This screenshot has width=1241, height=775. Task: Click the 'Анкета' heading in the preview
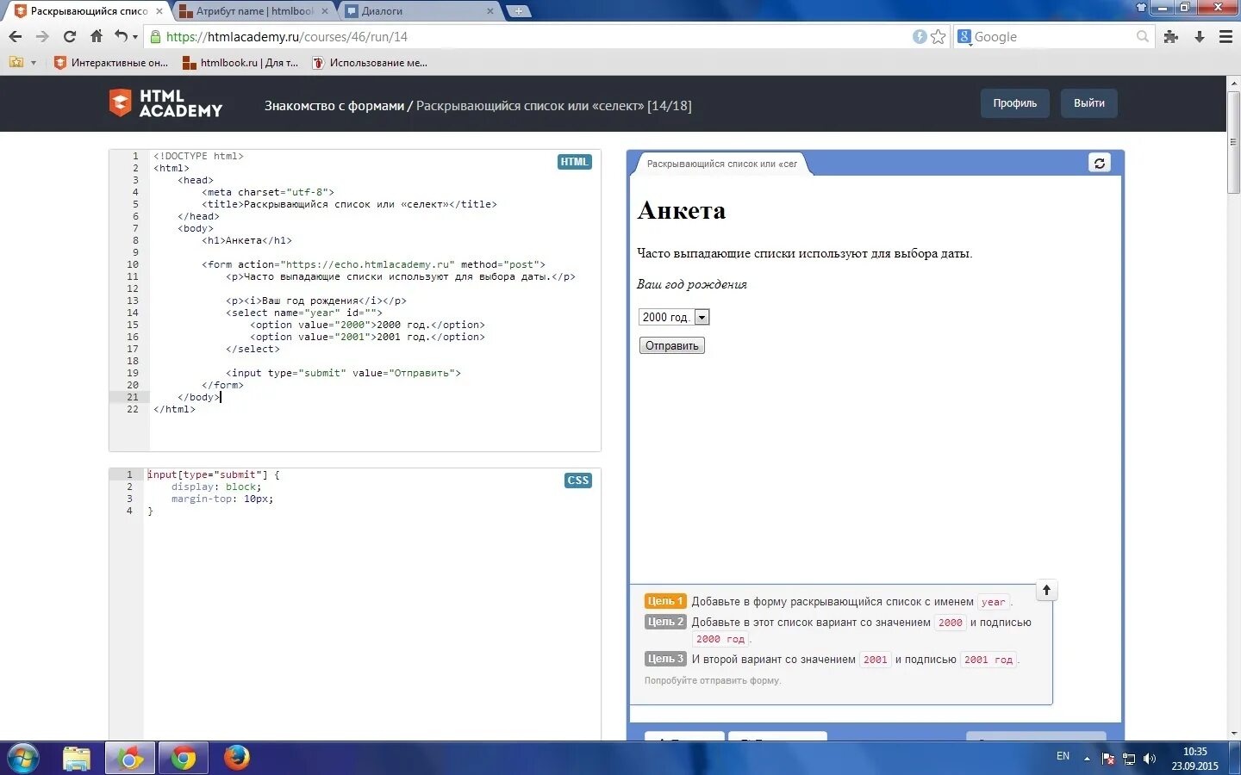pyautogui.click(x=682, y=211)
